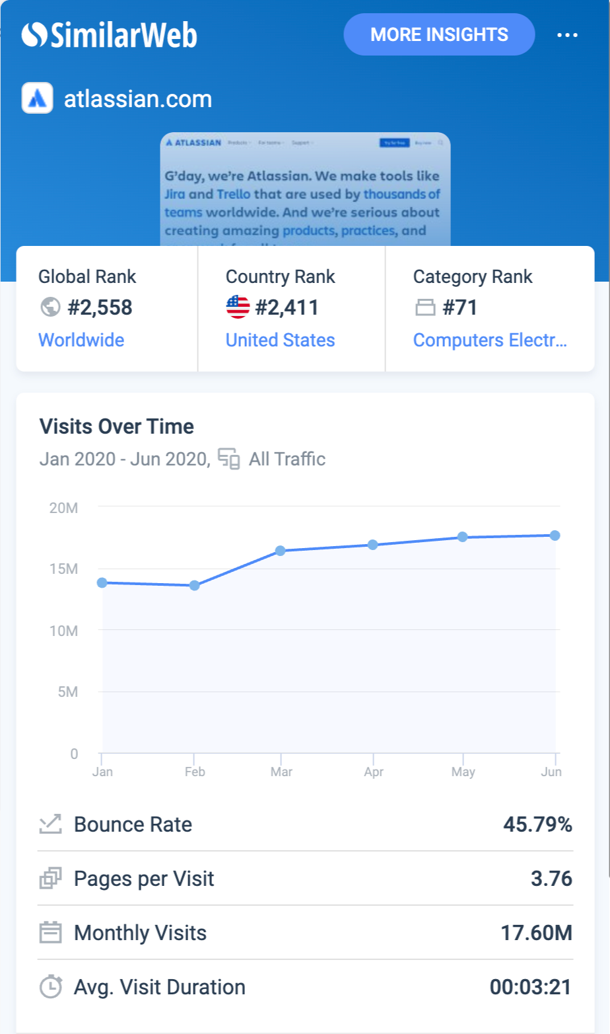Click the 20M axis label
610x1034 pixels.
[63, 508]
